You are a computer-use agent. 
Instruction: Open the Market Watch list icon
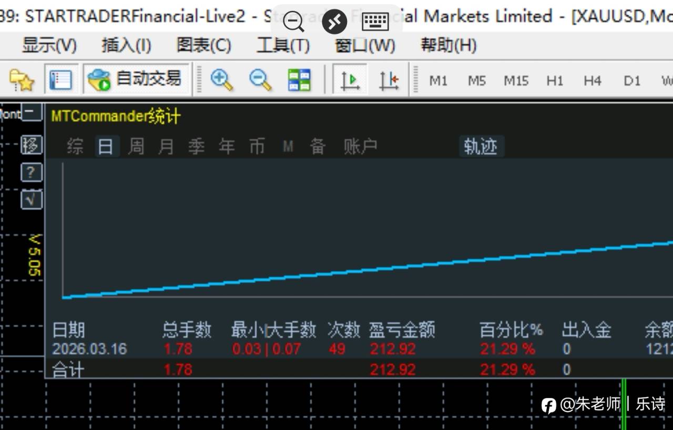tap(60, 80)
